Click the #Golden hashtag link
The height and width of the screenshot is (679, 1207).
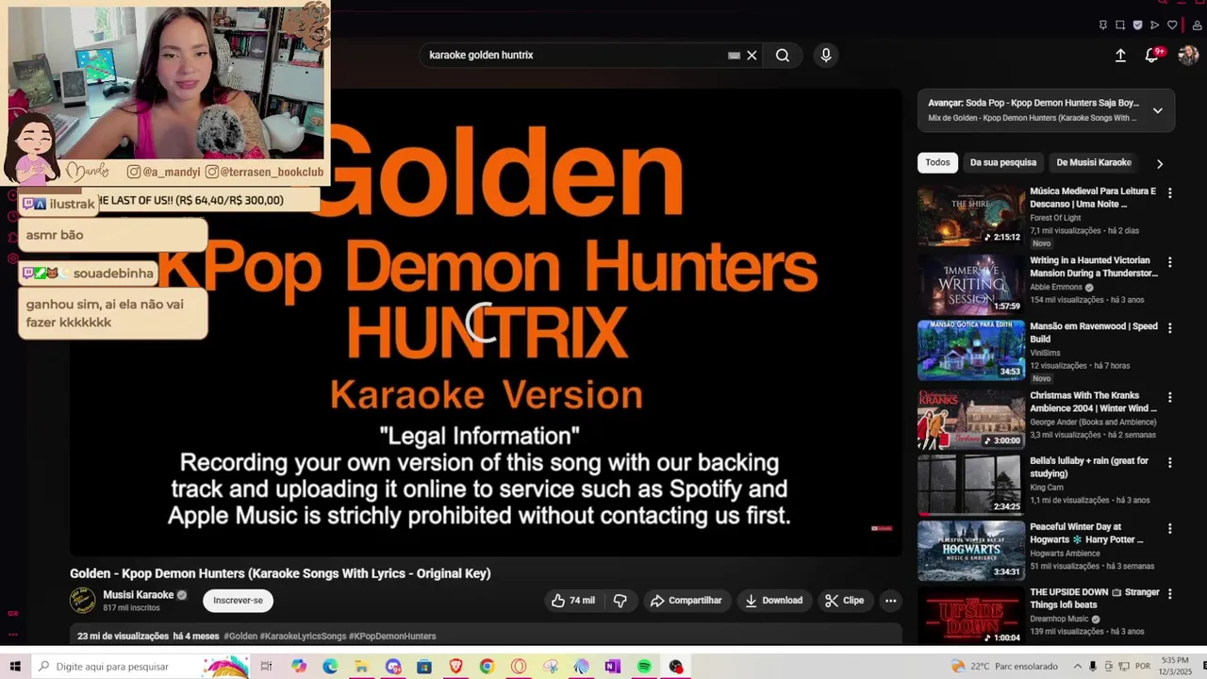(x=240, y=637)
